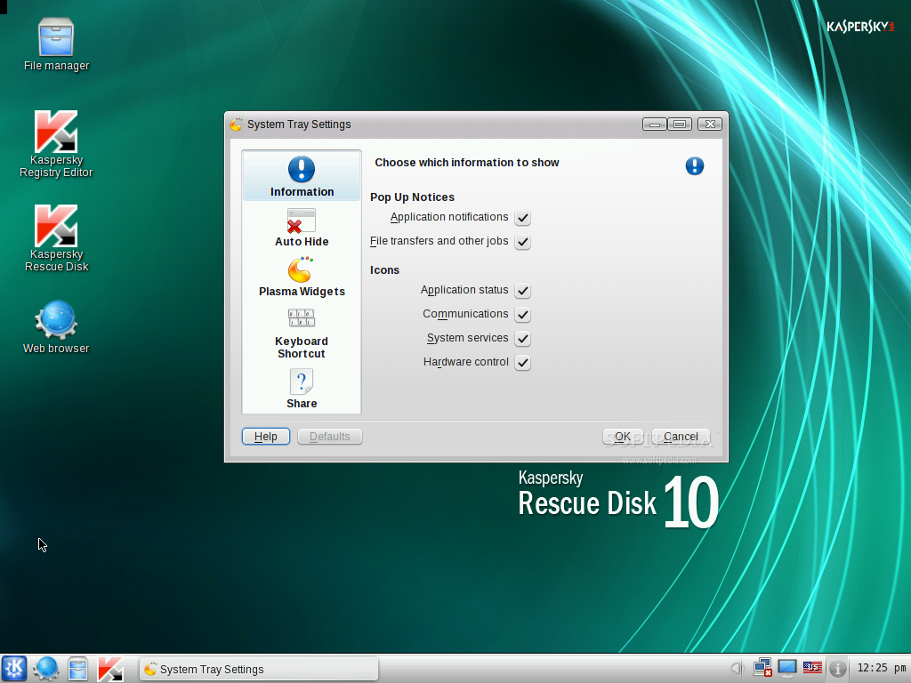Confirm settings with OK button
The width and height of the screenshot is (911, 683).
click(622, 436)
